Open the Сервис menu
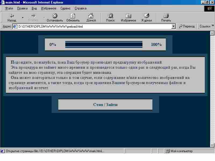The image size is (215, 161). coord(66,9)
